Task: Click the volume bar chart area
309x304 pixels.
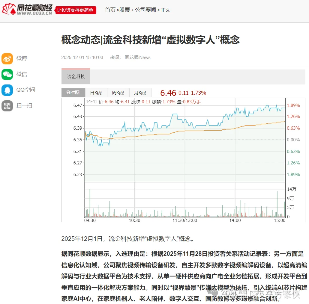Action: click(185, 199)
